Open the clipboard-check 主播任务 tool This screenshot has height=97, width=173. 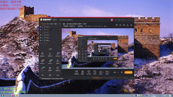58,69
